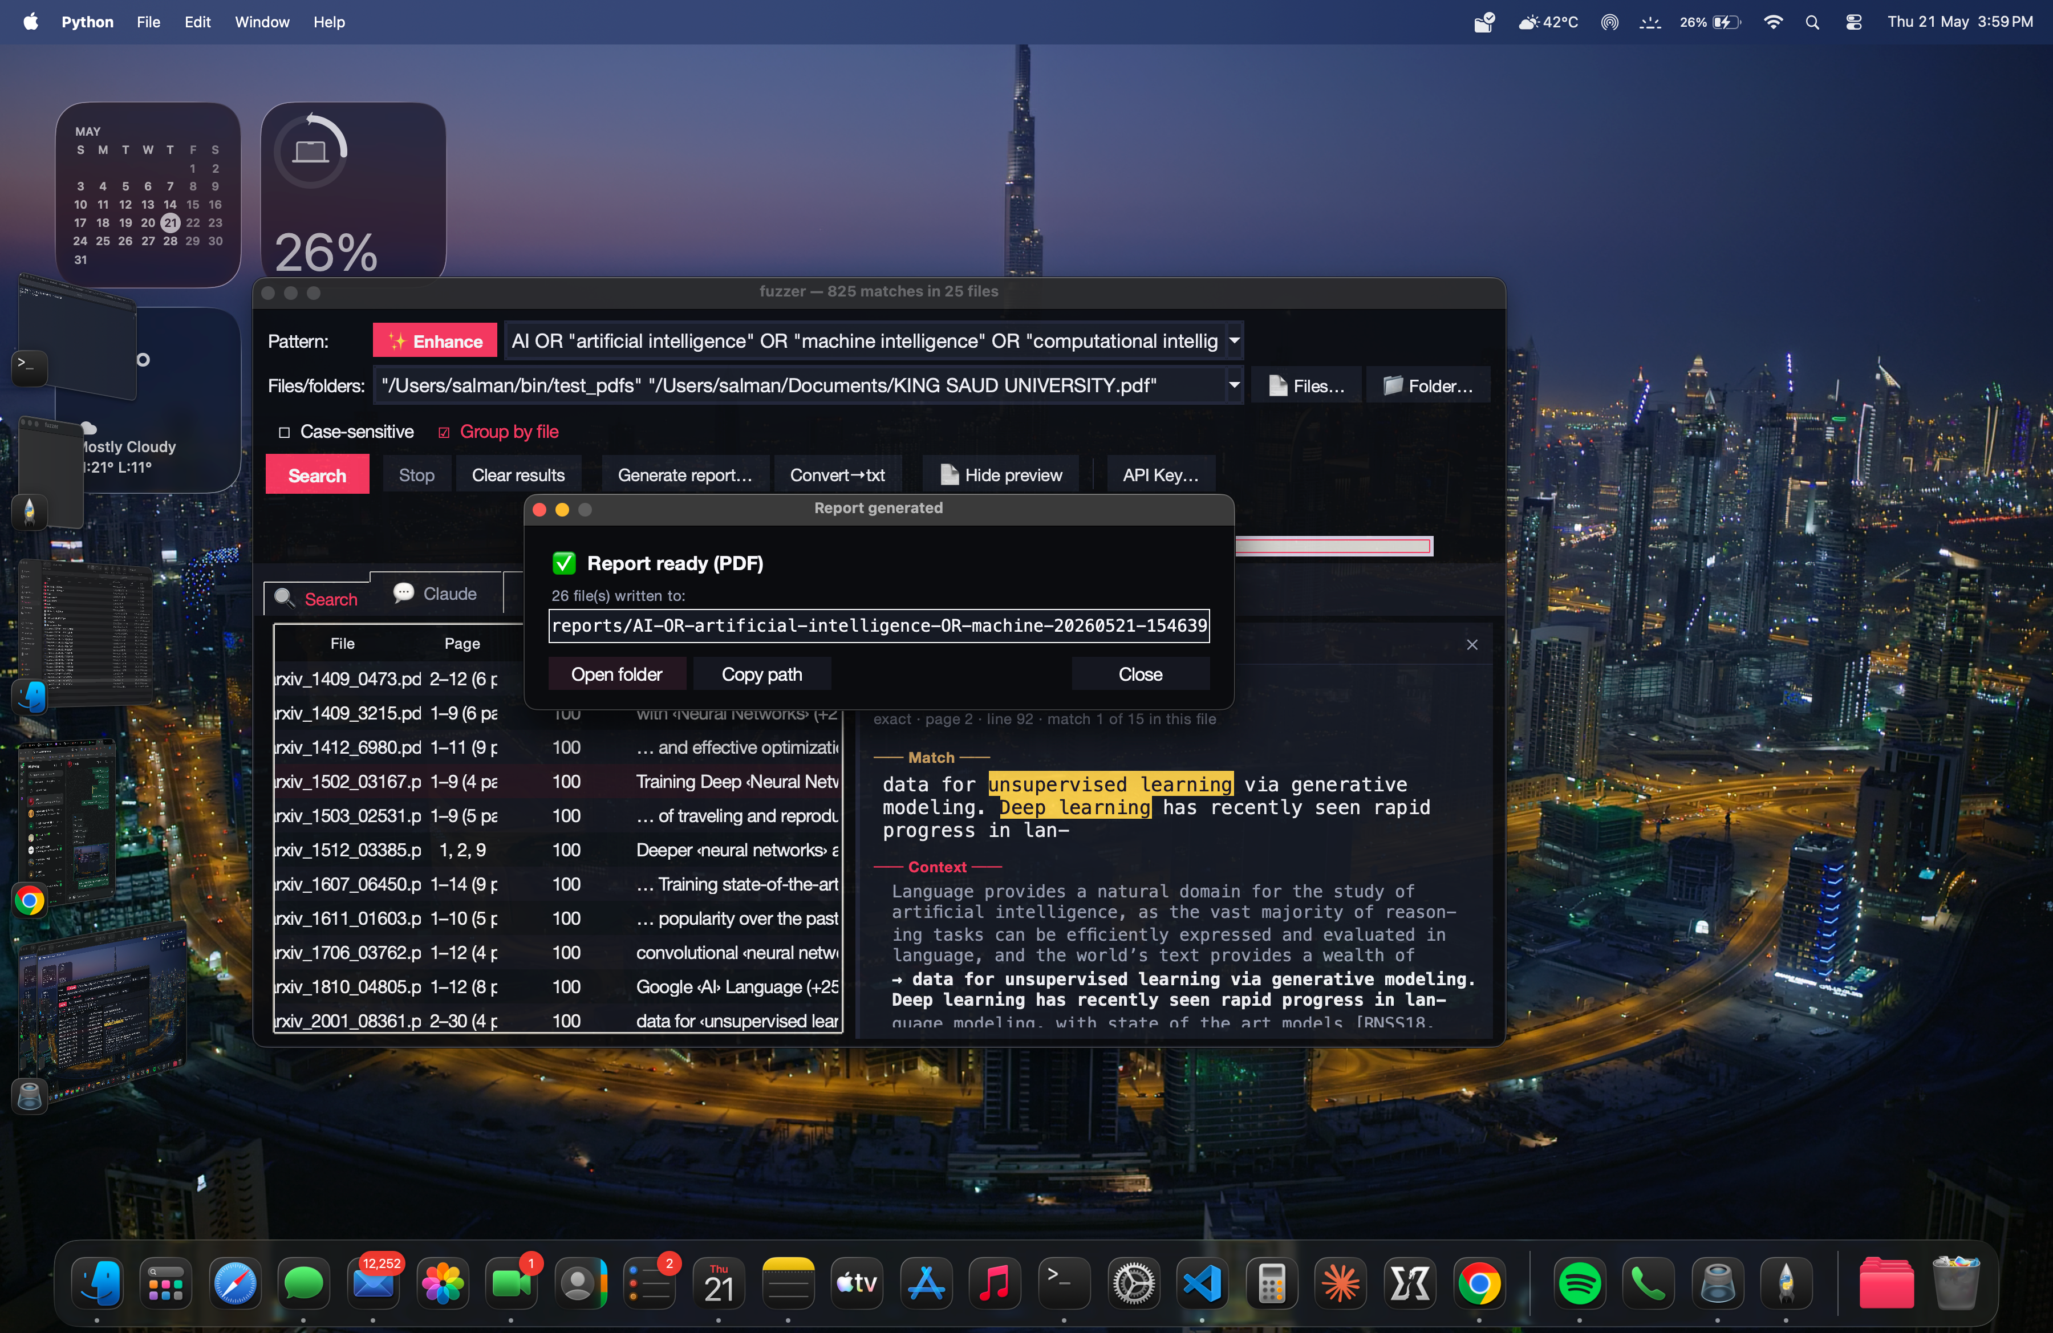Open Spotify from the dock
The width and height of the screenshot is (2053, 1333).
coord(1580,1283)
